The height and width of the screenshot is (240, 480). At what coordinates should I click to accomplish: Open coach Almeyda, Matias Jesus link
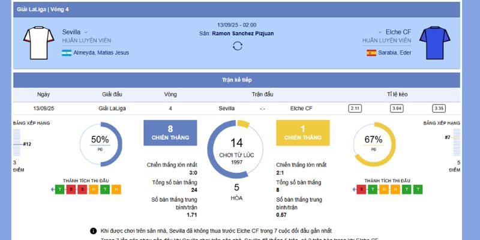pos(101,53)
